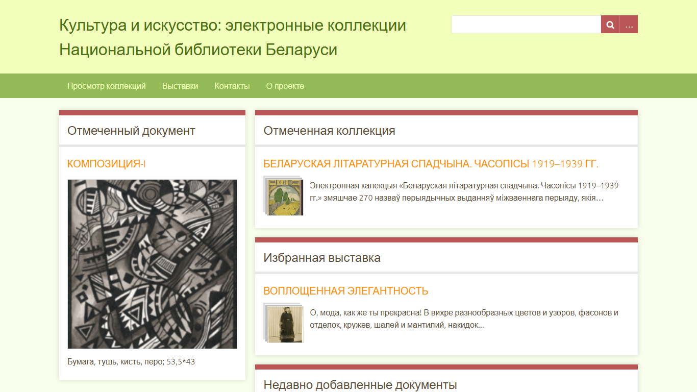Click the exhibit description starting О, мода
The width and height of the screenshot is (697, 392).
464,318
